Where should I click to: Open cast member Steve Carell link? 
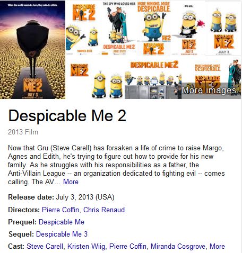45,246
